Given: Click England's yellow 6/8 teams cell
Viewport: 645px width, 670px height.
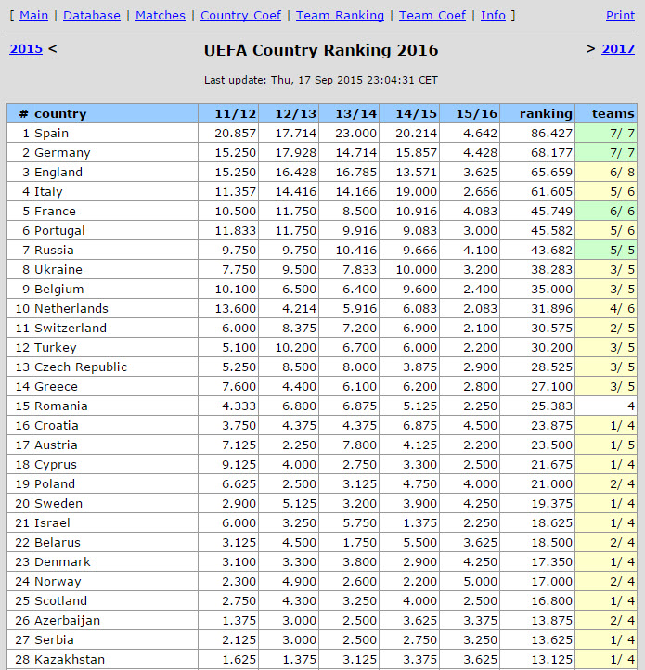Looking at the screenshot, I should 607,172.
